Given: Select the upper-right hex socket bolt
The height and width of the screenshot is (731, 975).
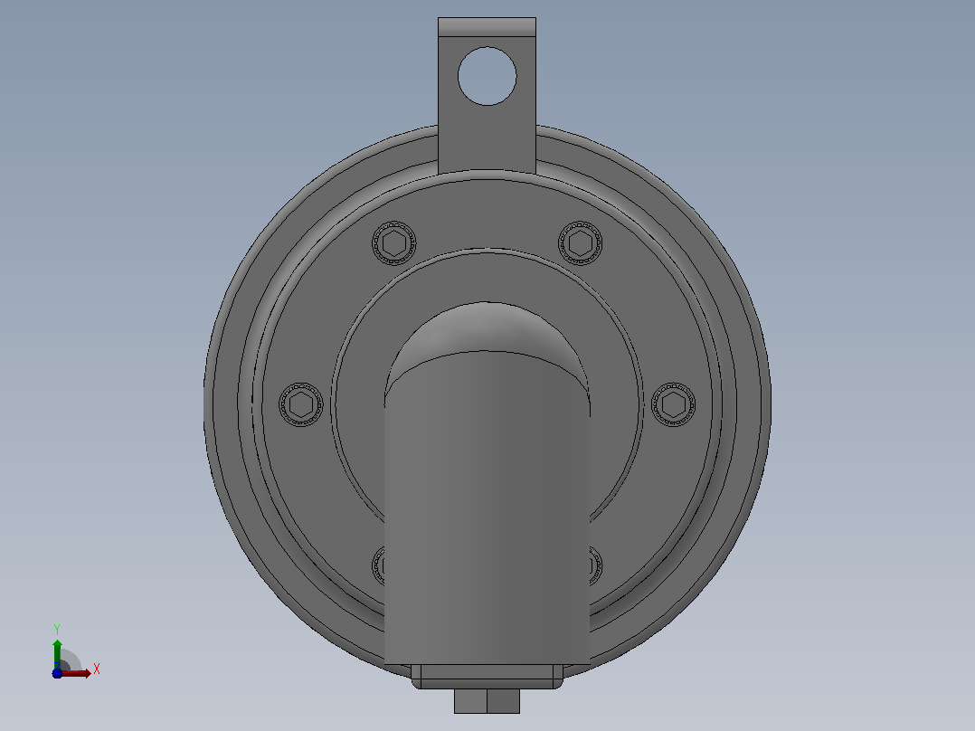Looking at the screenshot, I should point(580,242).
